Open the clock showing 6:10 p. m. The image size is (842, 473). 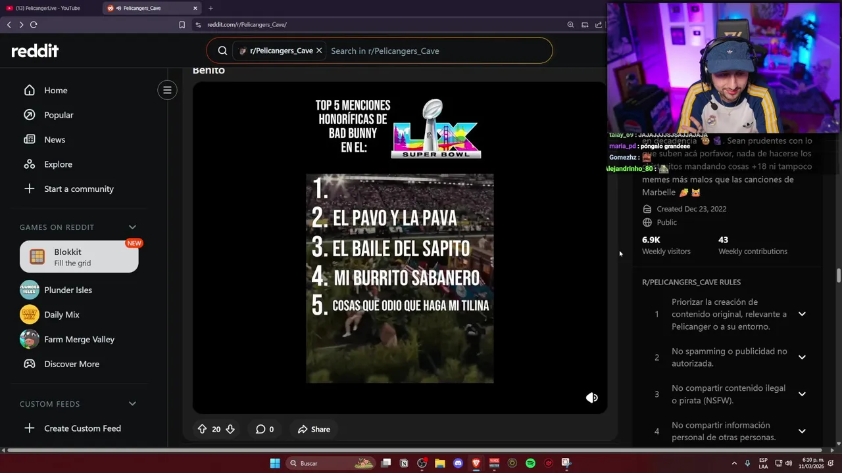tap(811, 463)
